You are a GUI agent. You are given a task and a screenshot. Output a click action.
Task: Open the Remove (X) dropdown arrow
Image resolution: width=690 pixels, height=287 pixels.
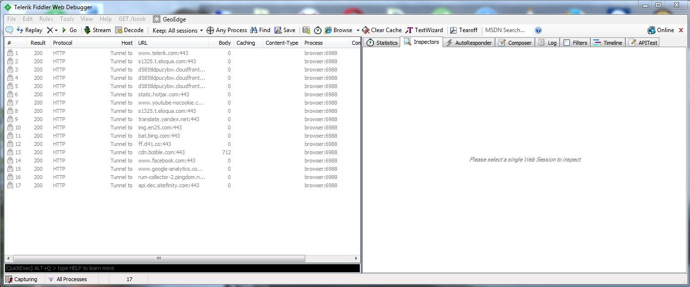coord(56,30)
